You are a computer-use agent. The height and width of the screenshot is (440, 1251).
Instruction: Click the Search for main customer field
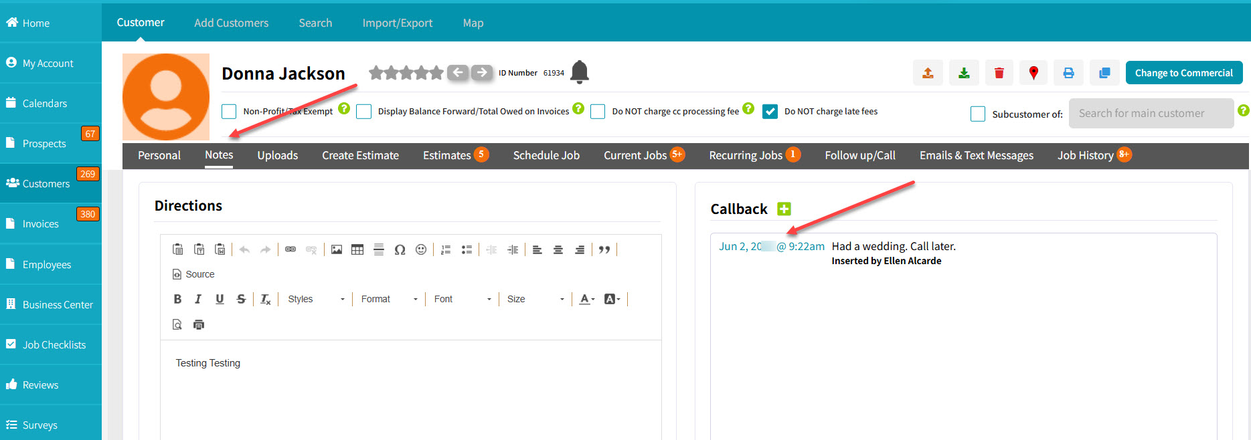[x=1151, y=114]
